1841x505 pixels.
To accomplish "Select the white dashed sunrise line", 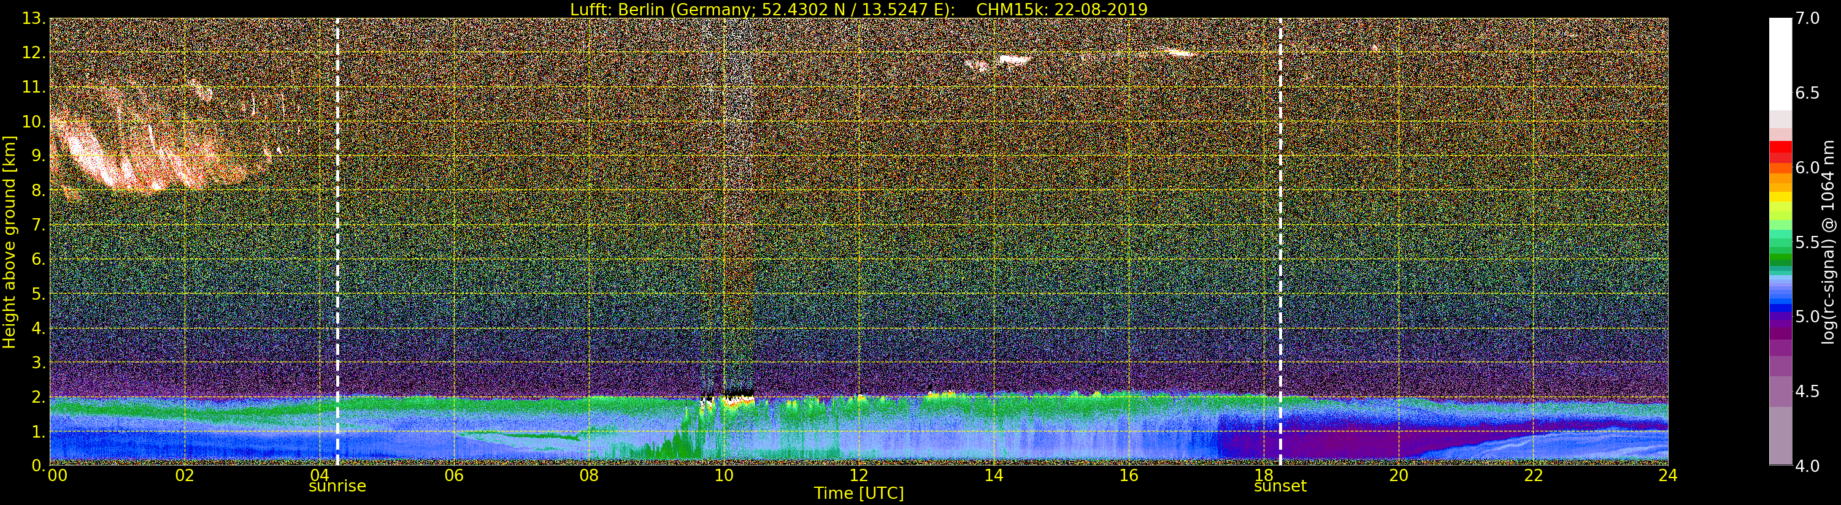I will pyautogui.click(x=337, y=242).
